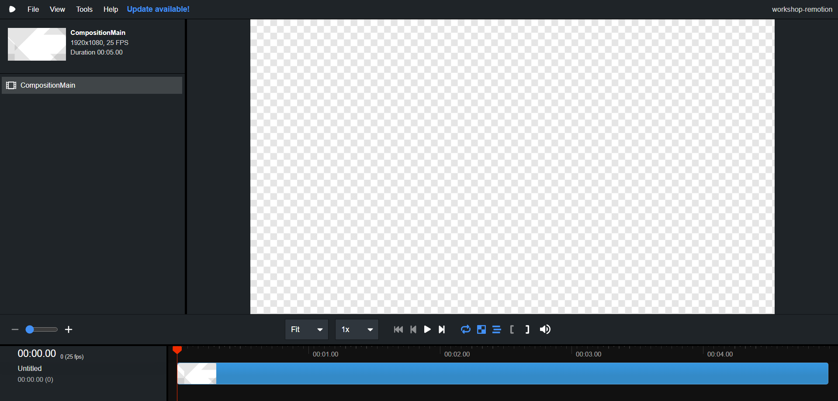The width and height of the screenshot is (838, 401).
Task: Zoom out timeline with minus icon
Action: (15, 329)
